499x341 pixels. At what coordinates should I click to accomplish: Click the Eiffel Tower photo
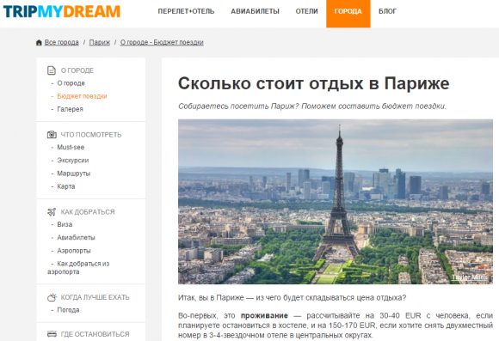pyautogui.click(x=336, y=202)
